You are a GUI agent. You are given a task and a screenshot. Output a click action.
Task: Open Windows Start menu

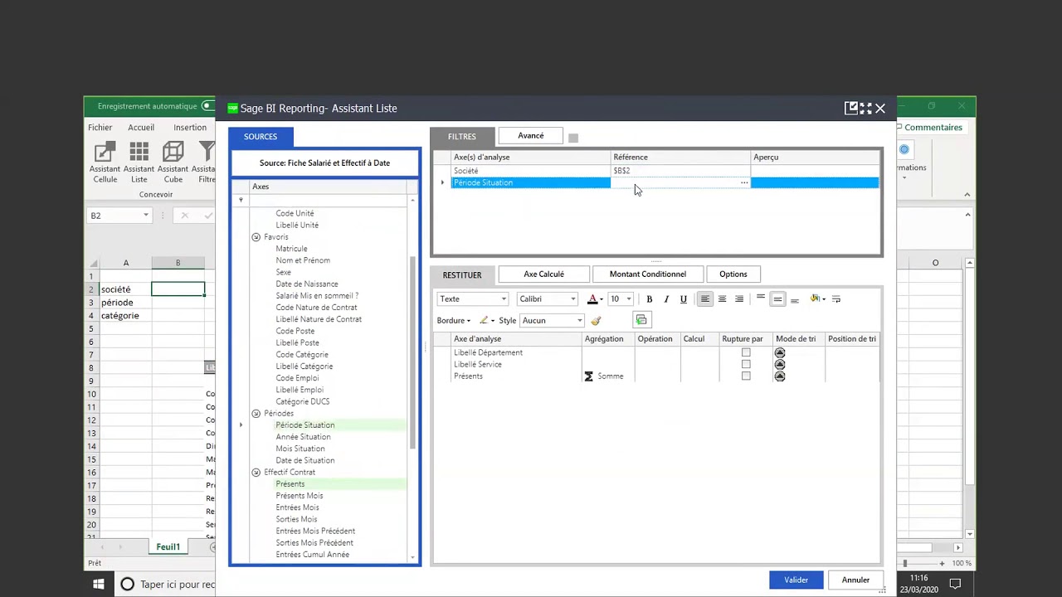click(98, 585)
